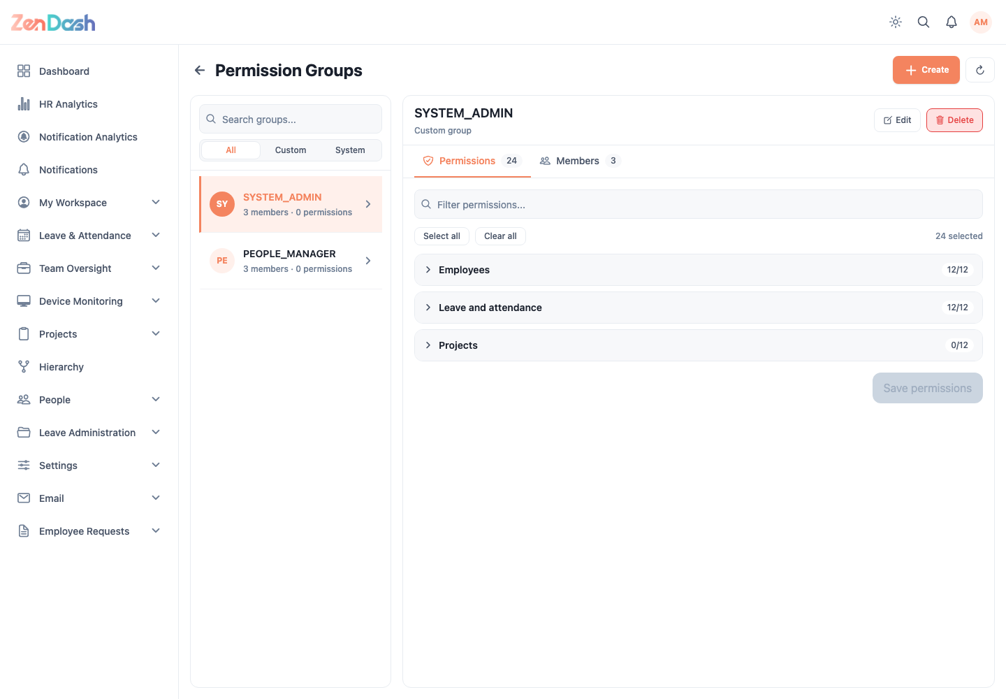The width and height of the screenshot is (1006, 699).
Task: Click Select all permissions
Action: (x=442, y=236)
